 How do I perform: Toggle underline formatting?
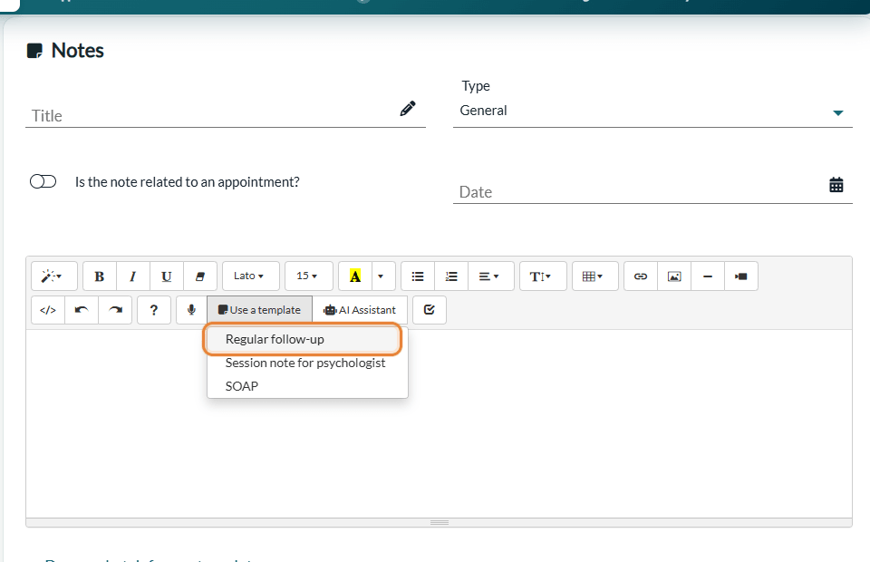click(x=167, y=276)
